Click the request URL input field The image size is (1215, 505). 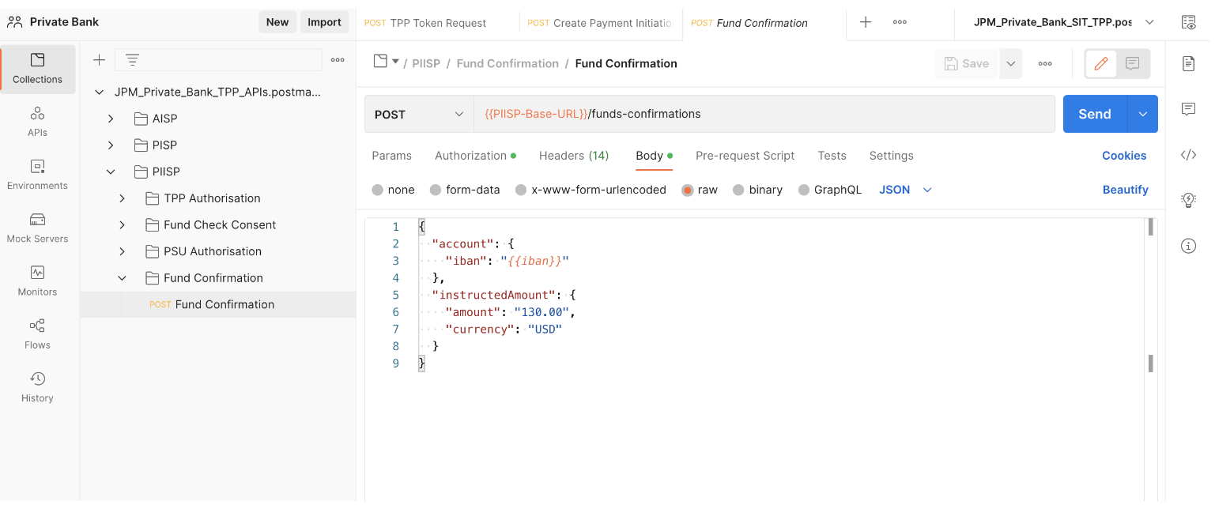[764, 114]
